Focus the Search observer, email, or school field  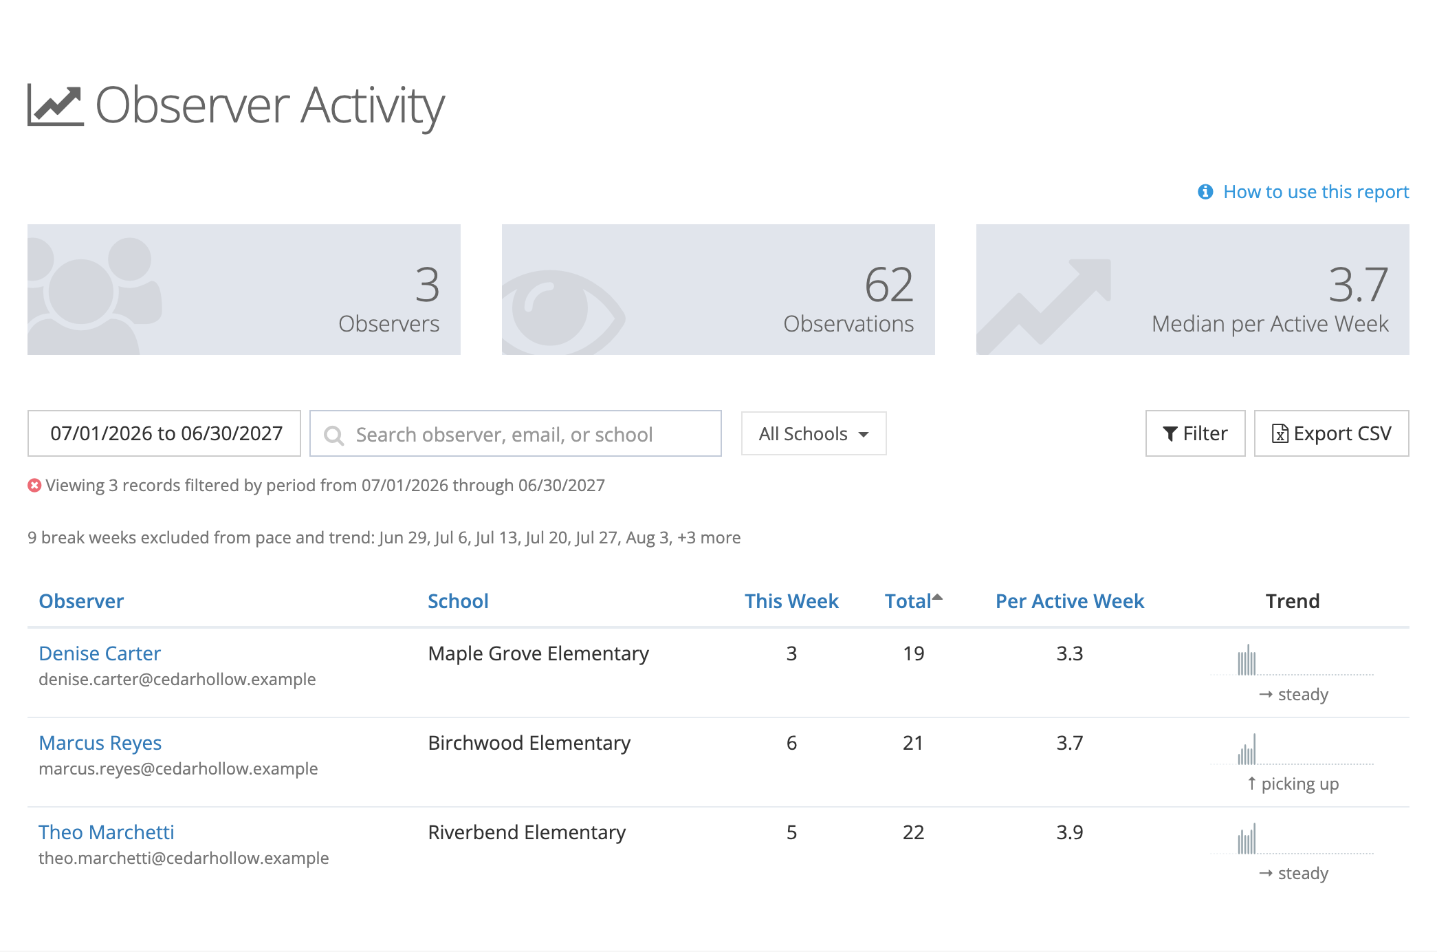[x=516, y=433]
